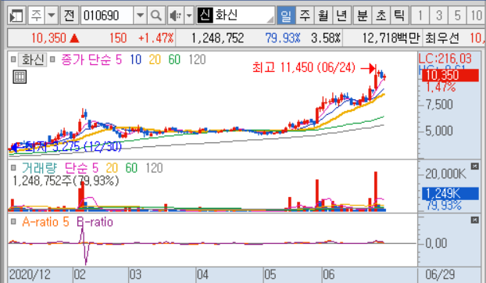Click the 05 month marker on time axis

pos(270,274)
